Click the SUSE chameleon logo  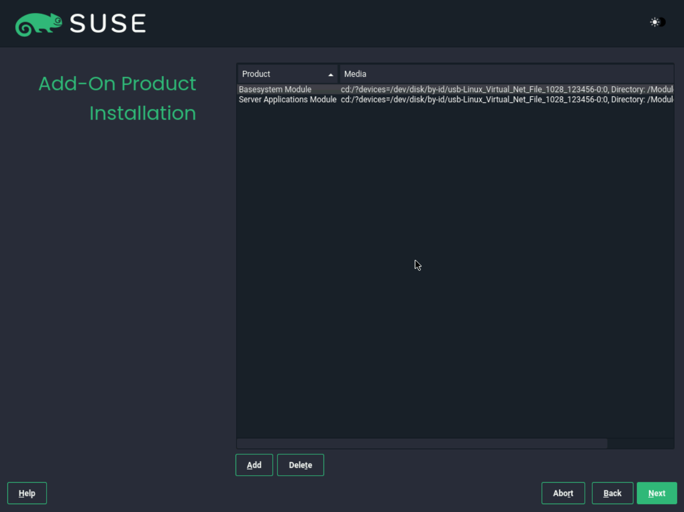tap(39, 24)
